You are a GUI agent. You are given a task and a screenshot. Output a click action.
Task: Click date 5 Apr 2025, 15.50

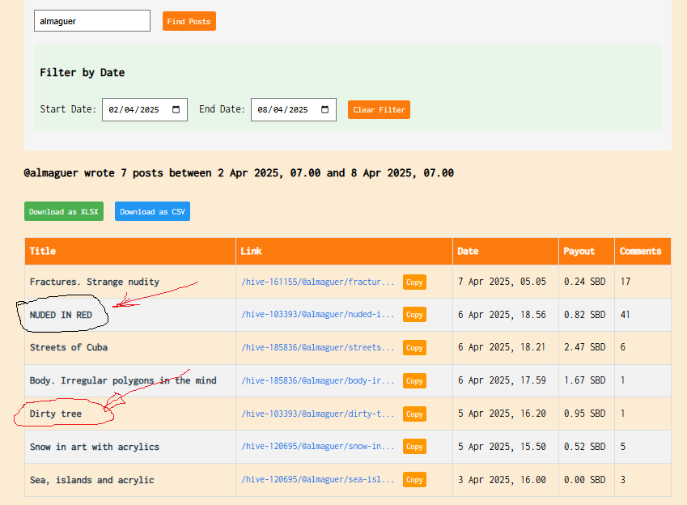pos(503,447)
